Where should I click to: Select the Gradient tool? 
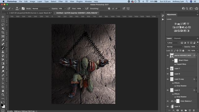tap(3, 63)
